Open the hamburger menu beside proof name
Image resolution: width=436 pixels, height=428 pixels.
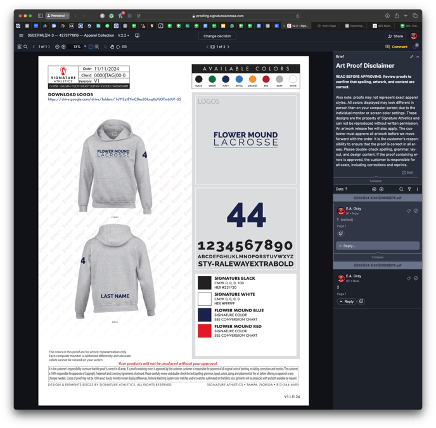[21, 36]
